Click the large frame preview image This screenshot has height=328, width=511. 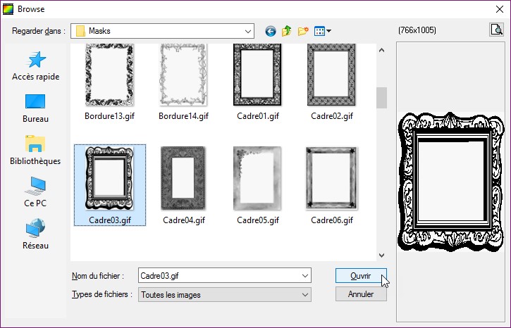point(451,182)
